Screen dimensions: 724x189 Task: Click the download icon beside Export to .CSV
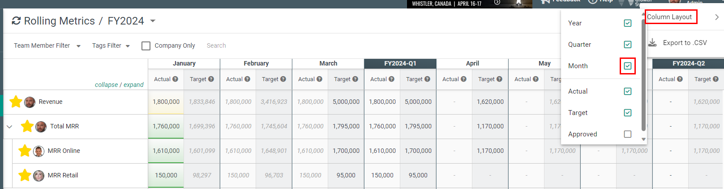(x=653, y=43)
